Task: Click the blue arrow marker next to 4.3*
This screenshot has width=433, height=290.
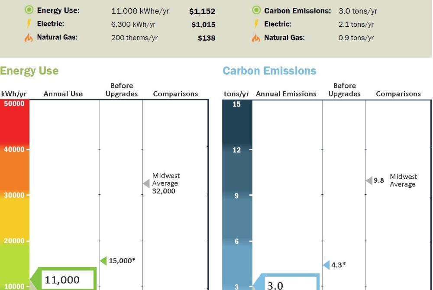Action: [x=326, y=265]
